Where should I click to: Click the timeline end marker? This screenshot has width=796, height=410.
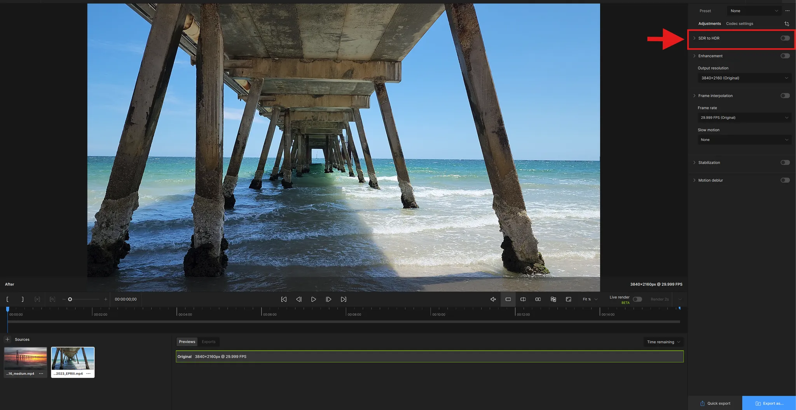[x=679, y=308]
